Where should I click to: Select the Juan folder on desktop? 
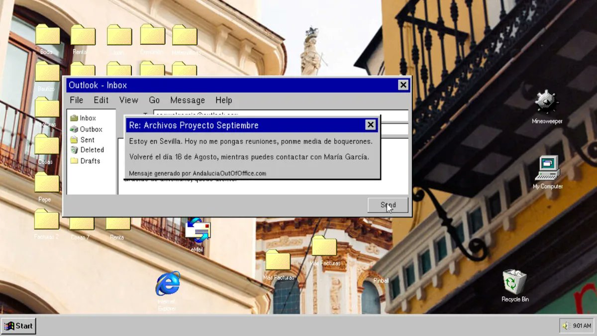tap(119, 39)
